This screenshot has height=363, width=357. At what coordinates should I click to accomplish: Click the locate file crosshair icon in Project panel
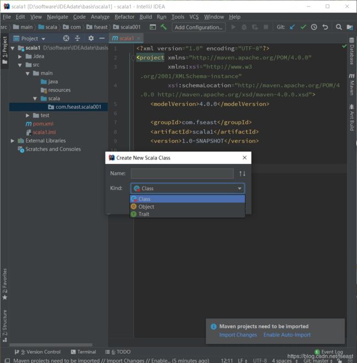point(66,38)
